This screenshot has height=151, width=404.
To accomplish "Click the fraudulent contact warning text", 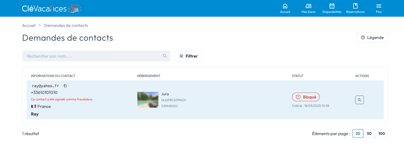I will pos(62,99).
